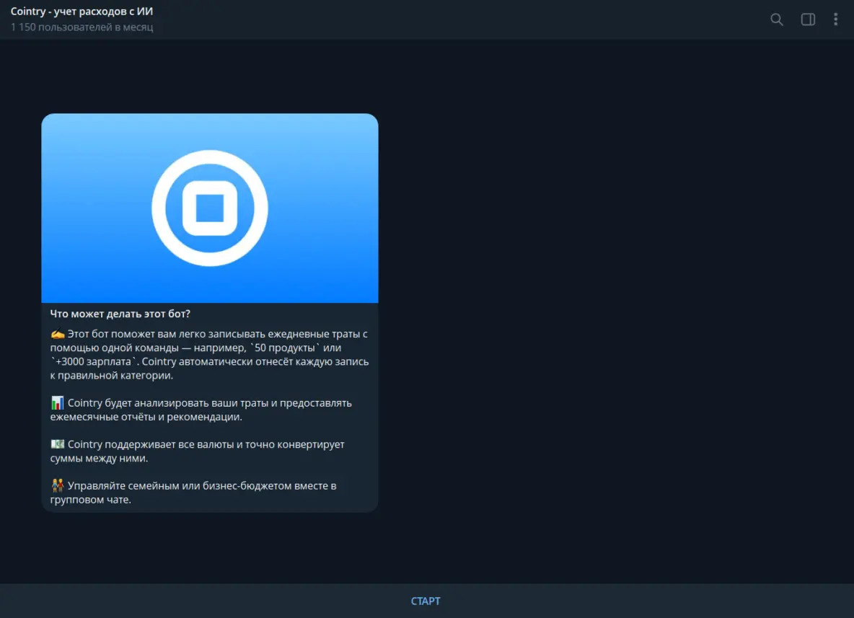This screenshot has width=854, height=618.
Task: Select the '+3000 зарплата' example command
Action: 94,361
